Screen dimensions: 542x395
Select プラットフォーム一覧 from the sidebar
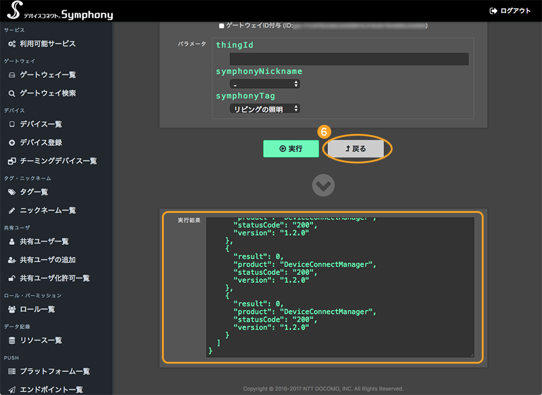(x=54, y=371)
